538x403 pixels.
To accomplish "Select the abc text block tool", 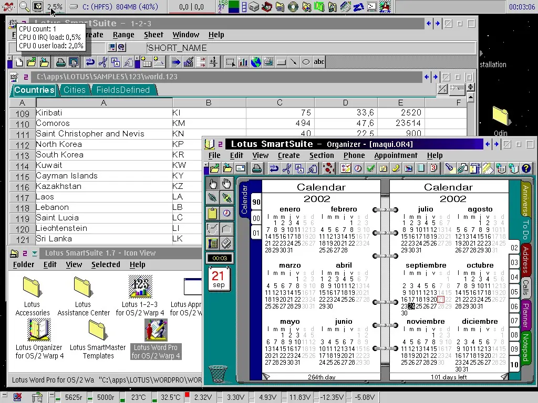I will click(x=319, y=62).
